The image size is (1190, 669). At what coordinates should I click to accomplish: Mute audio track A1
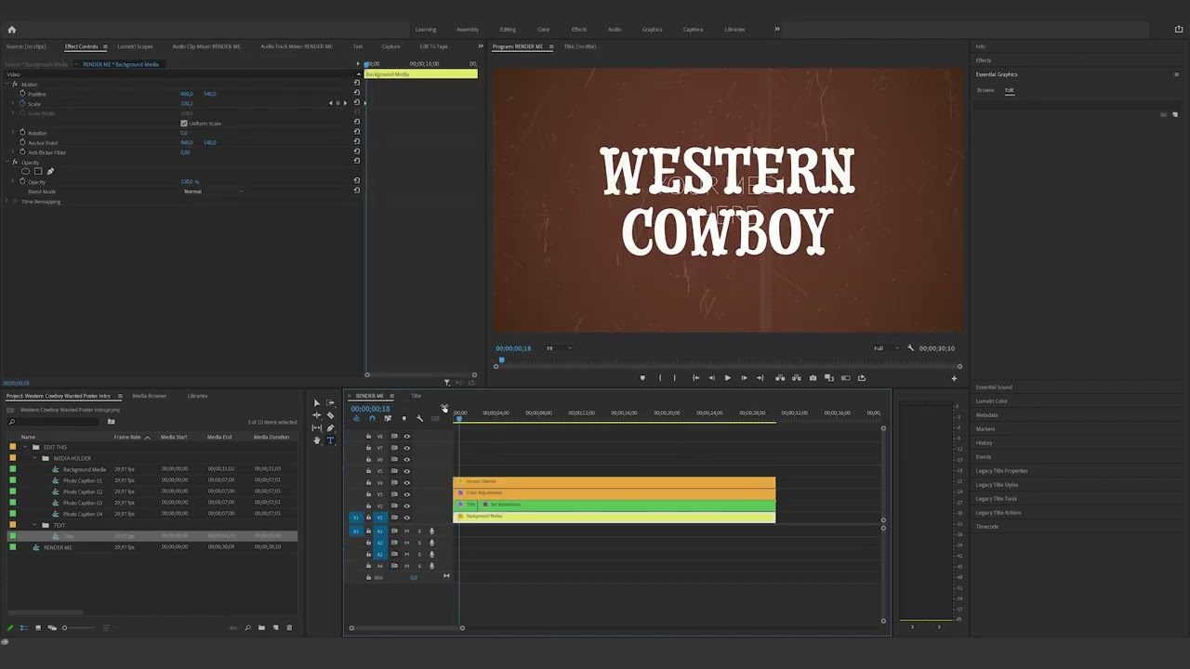pyautogui.click(x=406, y=531)
